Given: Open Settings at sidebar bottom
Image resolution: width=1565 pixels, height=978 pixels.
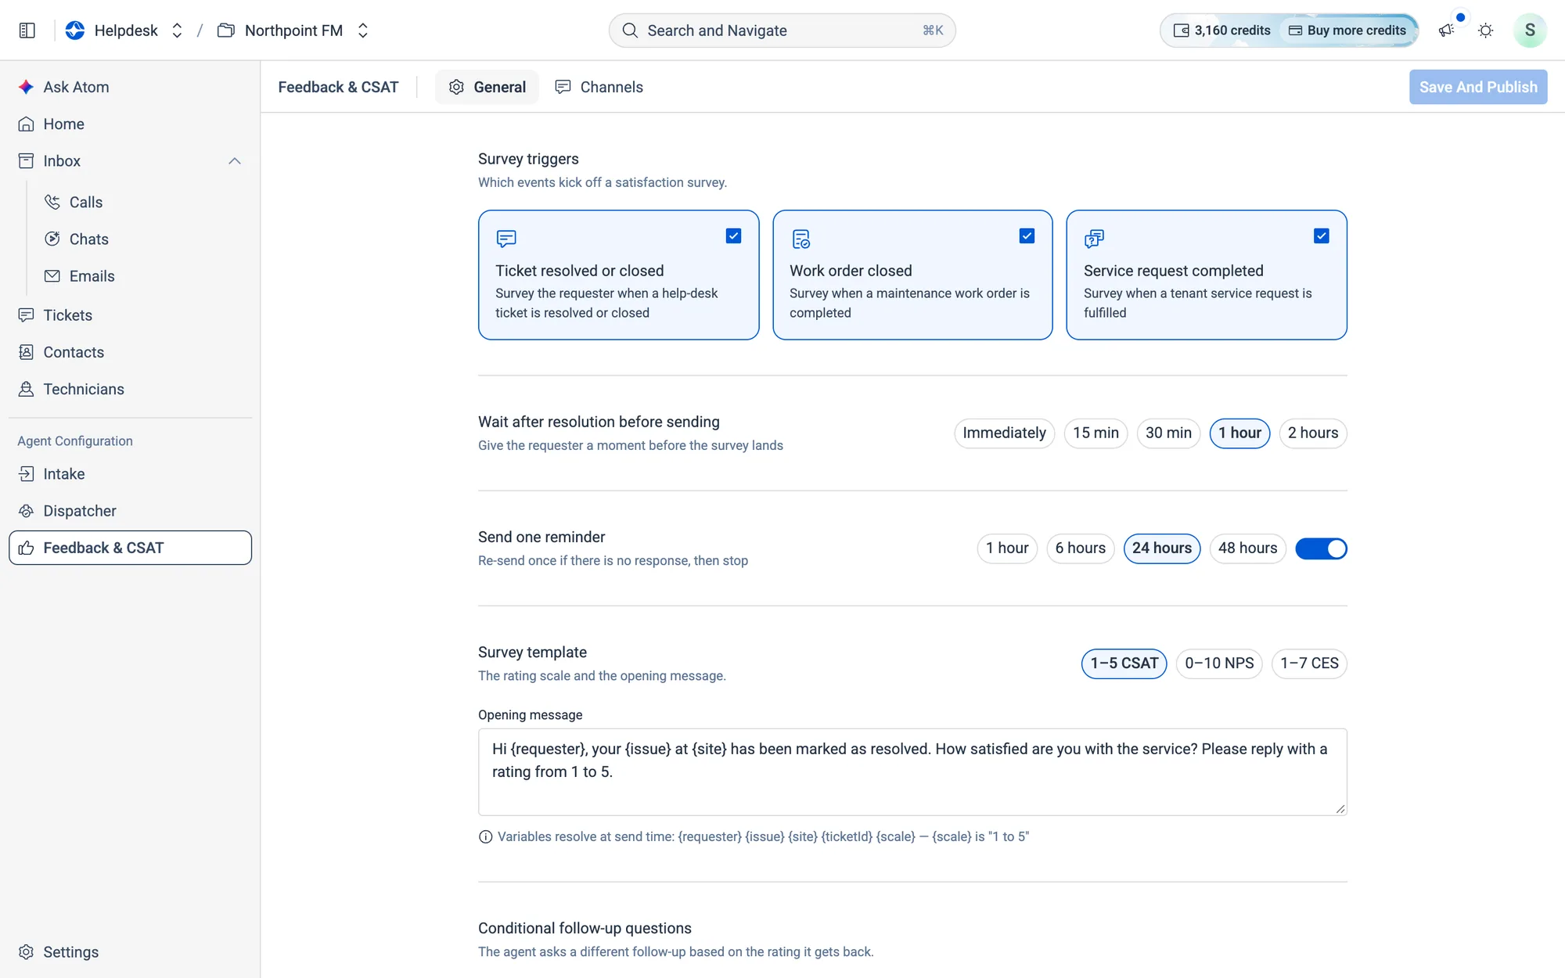Looking at the screenshot, I should tap(130, 951).
